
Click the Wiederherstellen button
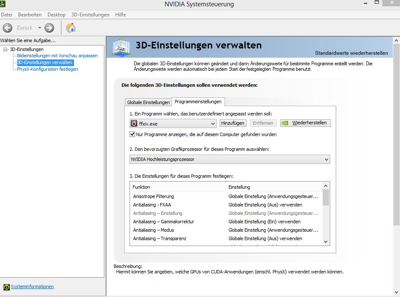305,123
